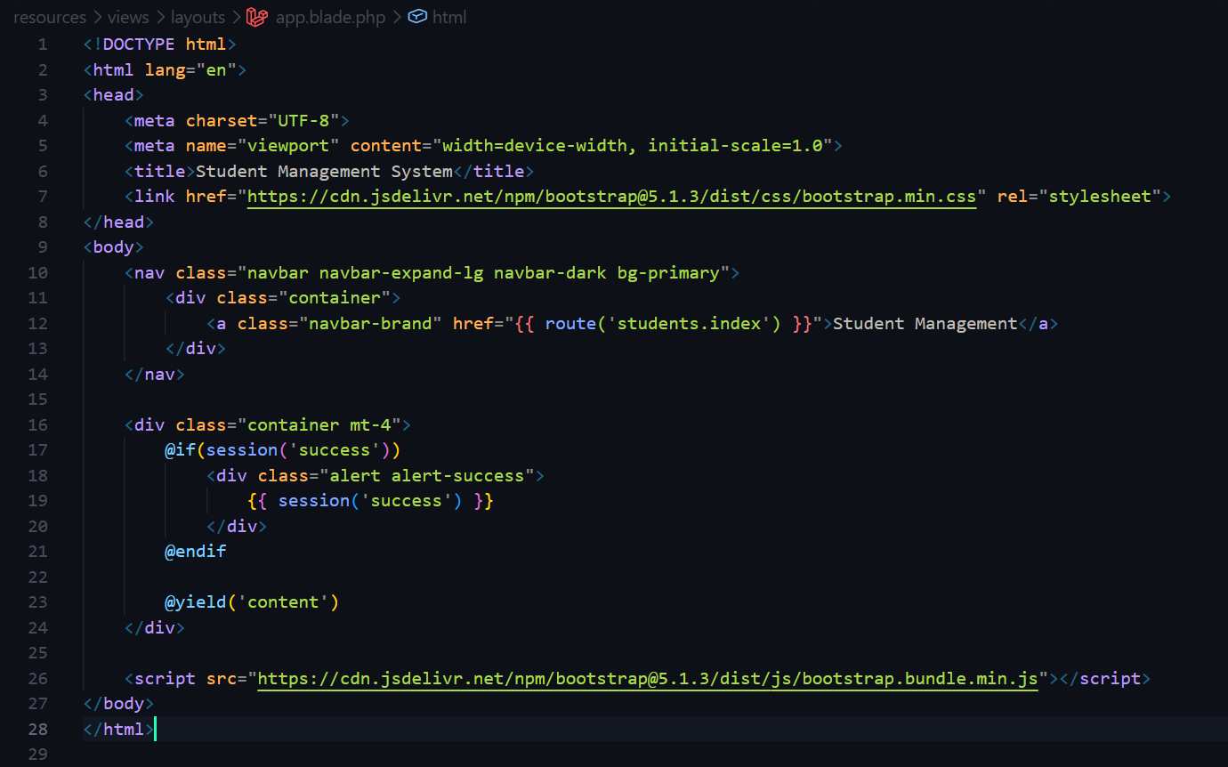Click 'container mt-4' class value
The image size is (1228, 767).
pos(319,425)
